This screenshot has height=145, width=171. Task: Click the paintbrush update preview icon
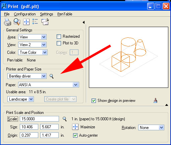(x=155, y=101)
